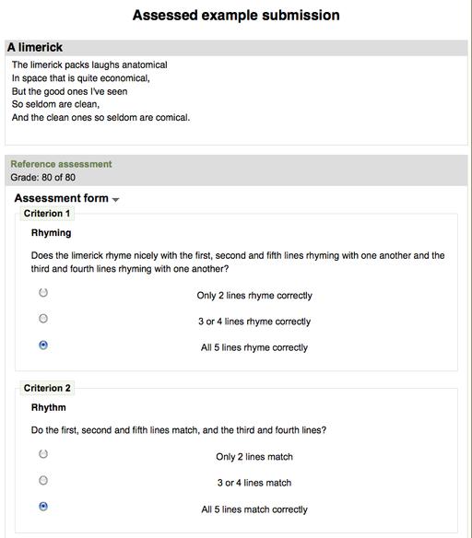
Task: Click the rhythm question 'Do the first, second...'
Action: click(179, 430)
